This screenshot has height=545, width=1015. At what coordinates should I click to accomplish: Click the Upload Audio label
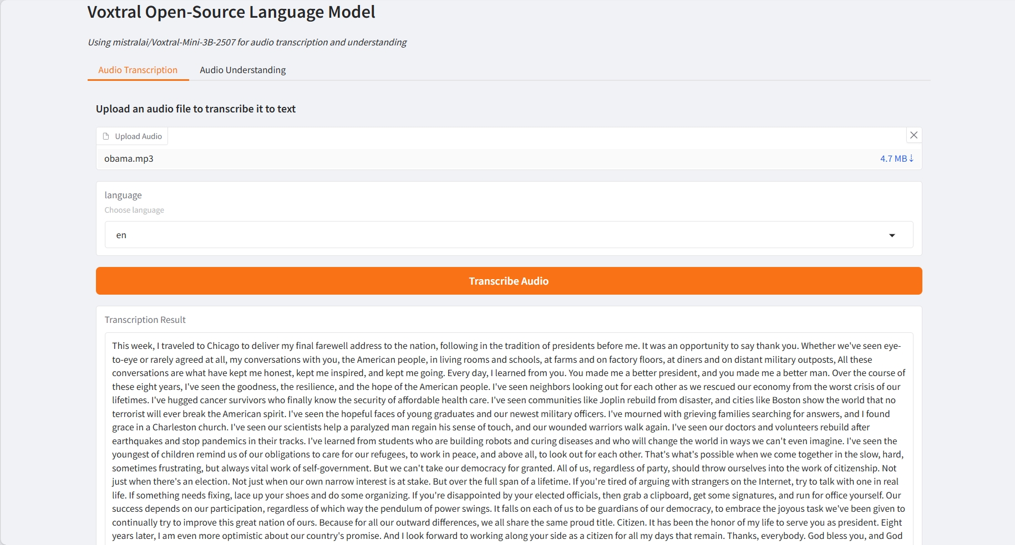138,136
